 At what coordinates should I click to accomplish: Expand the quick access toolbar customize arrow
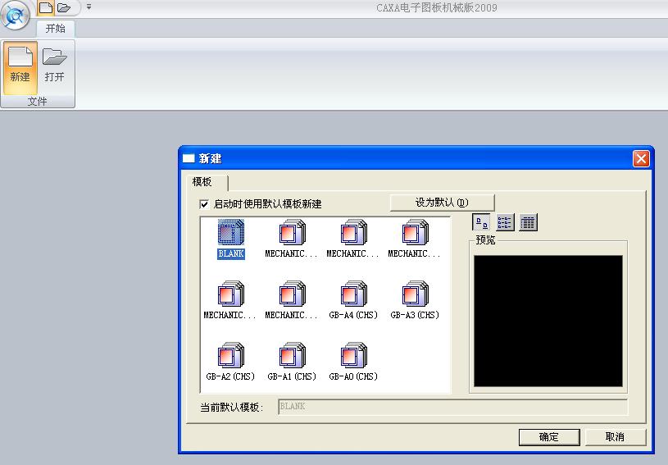[x=89, y=7]
